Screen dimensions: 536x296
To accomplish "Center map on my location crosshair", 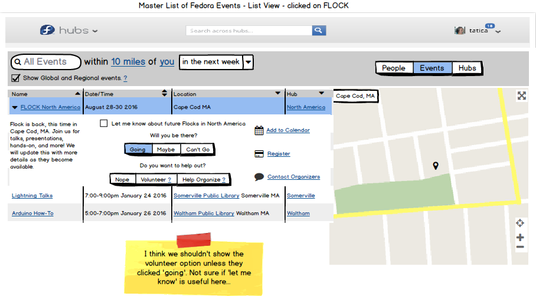I will point(520,223).
